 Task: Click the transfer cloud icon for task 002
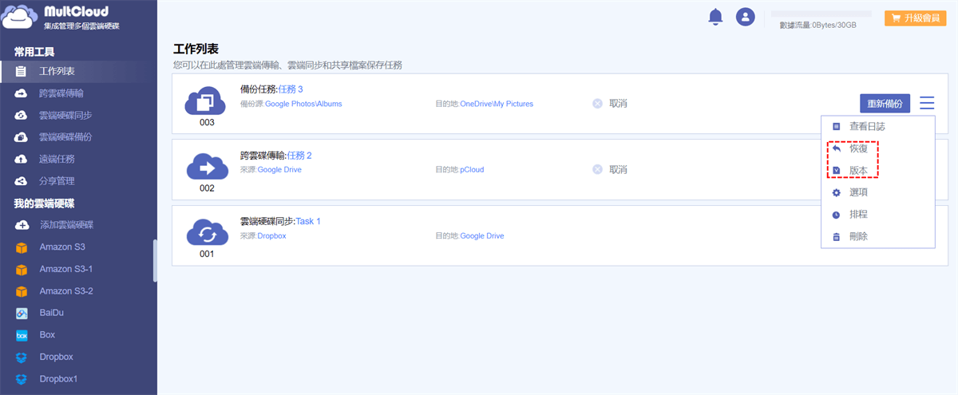207,168
